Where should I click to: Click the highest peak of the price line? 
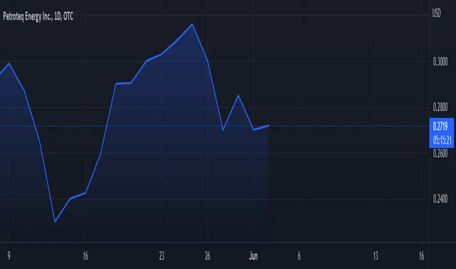click(x=192, y=24)
